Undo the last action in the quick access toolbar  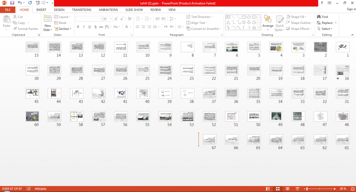(x=20, y=3)
